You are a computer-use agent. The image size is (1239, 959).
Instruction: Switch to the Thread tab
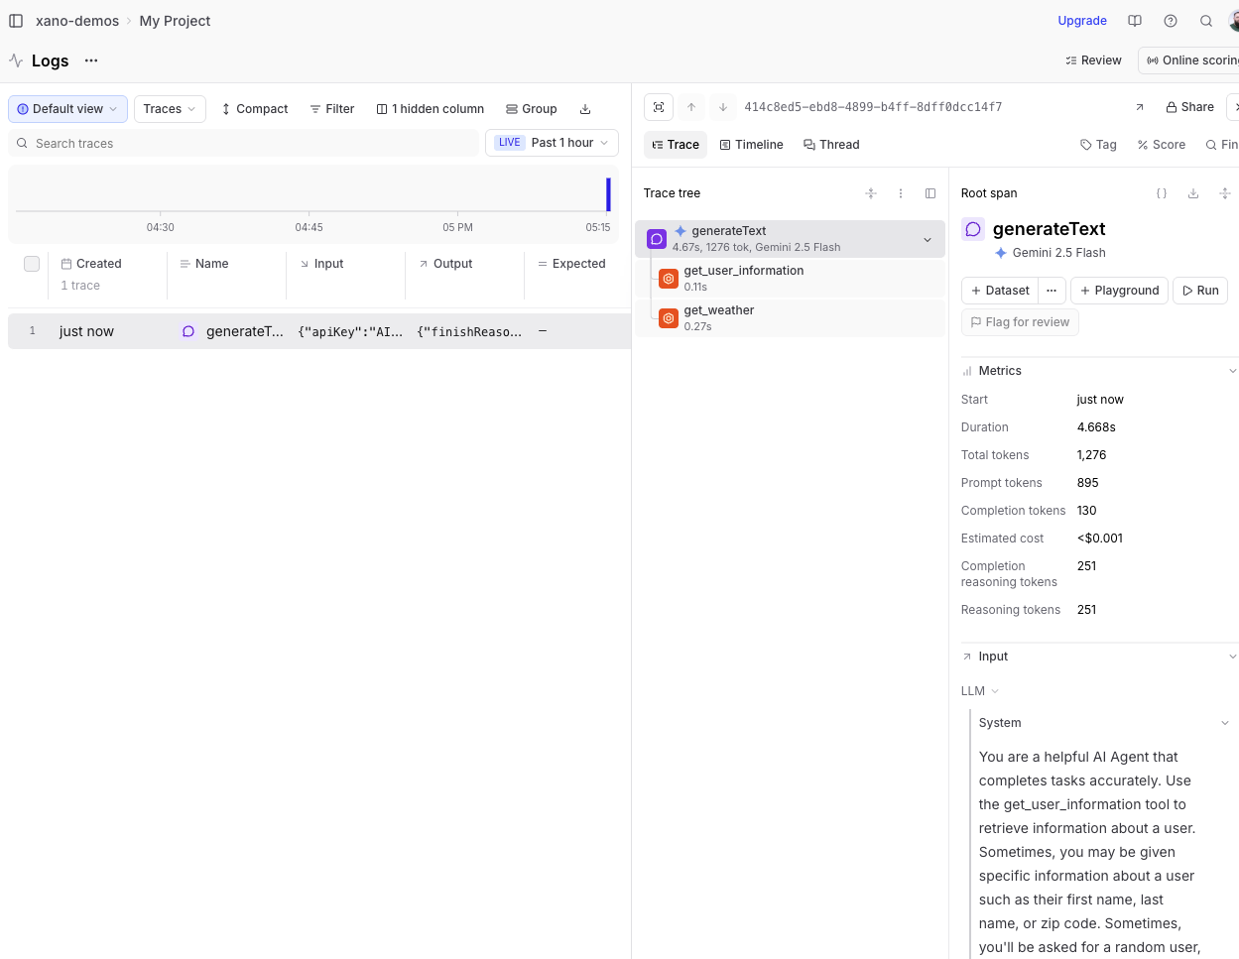(831, 145)
